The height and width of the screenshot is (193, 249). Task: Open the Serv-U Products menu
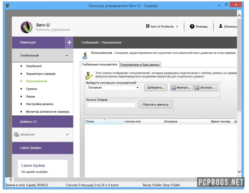pyautogui.click(x=162, y=27)
